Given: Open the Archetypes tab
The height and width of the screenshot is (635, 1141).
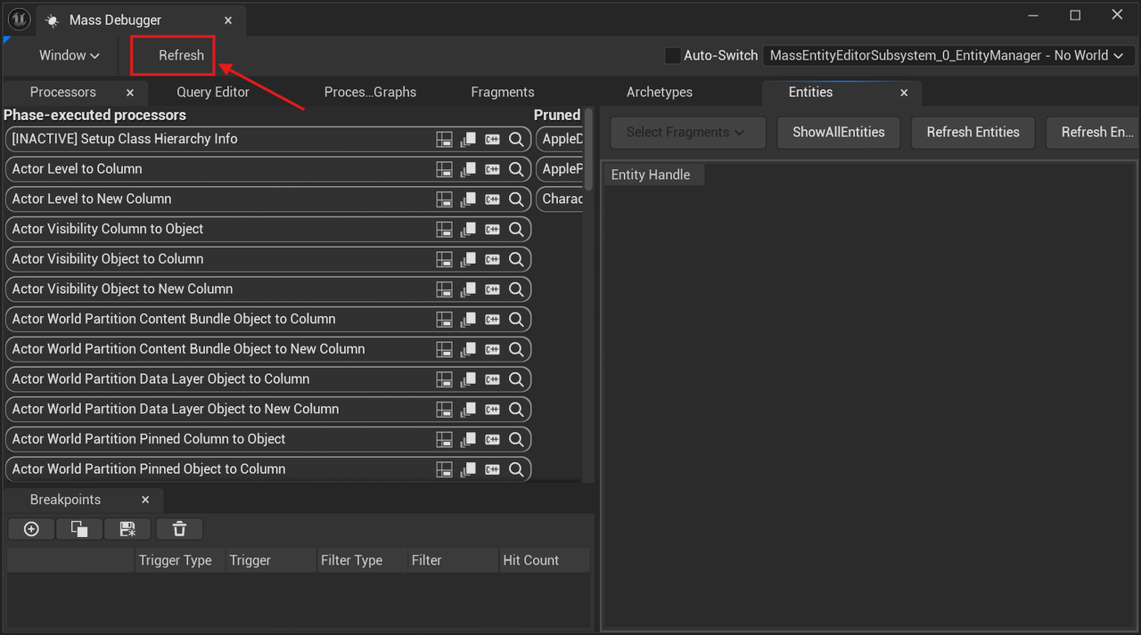Looking at the screenshot, I should 660,93.
